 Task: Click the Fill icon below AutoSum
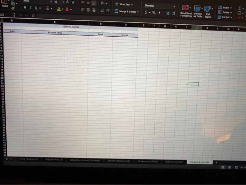click(239, 13)
